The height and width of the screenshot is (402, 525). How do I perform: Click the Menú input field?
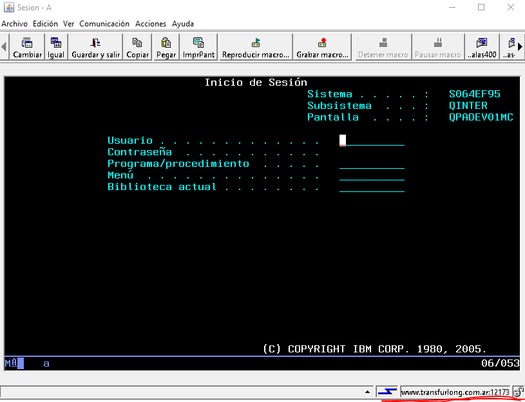pyautogui.click(x=372, y=175)
